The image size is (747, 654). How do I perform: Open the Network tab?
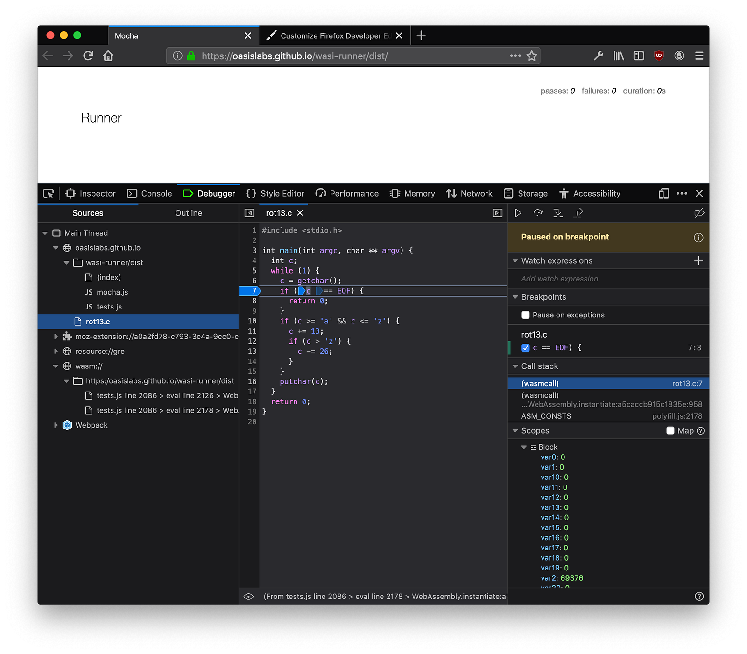point(469,193)
